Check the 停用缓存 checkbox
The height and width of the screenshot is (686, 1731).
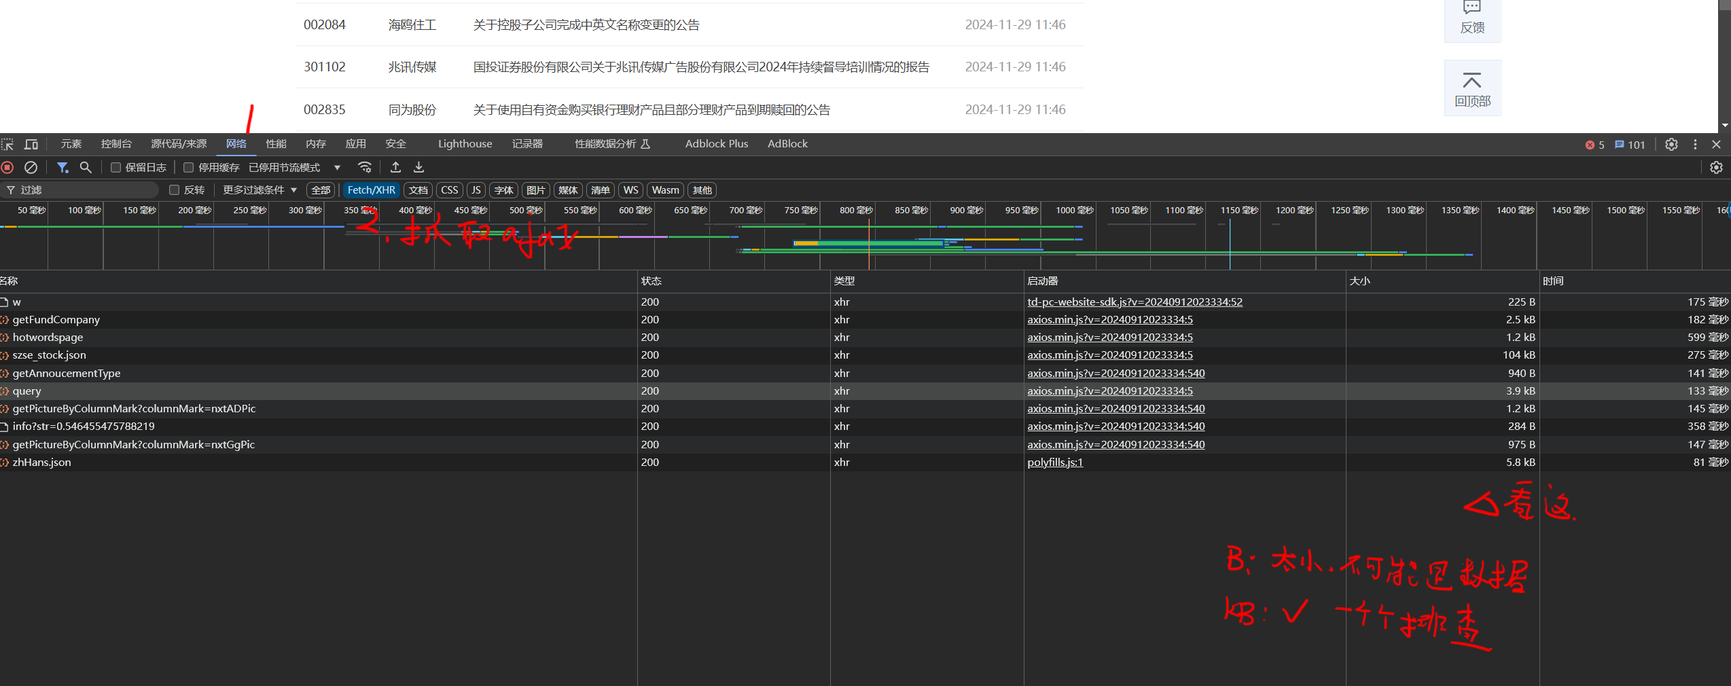pyautogui.click(x=189, y=168)
